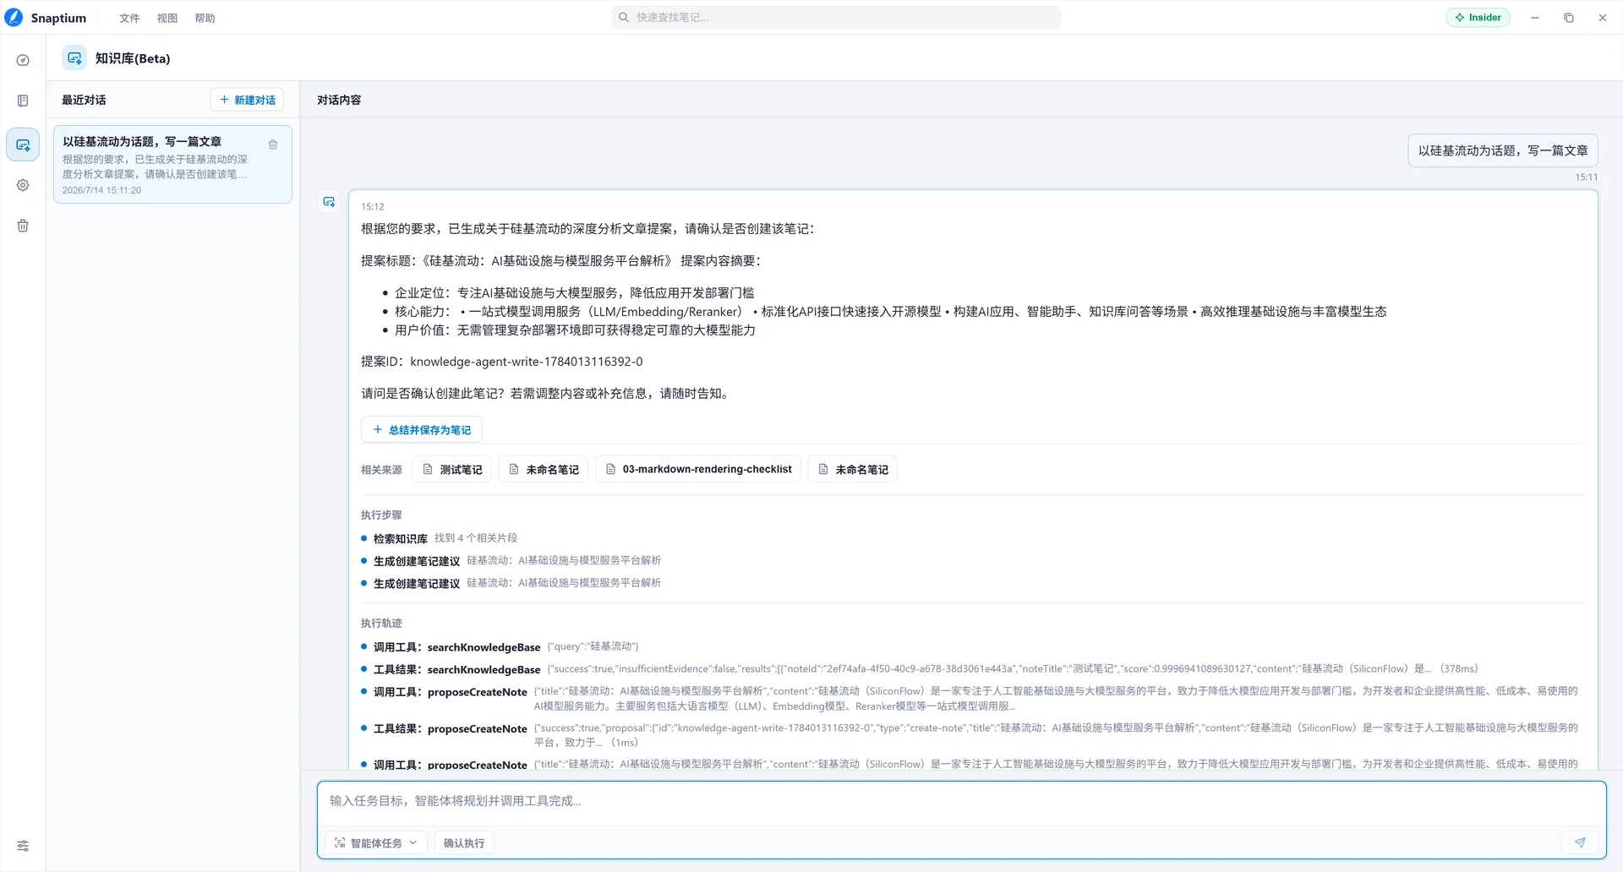This screenshot has height=872, width=1623.
Task: Start a new chat with 新建对话
Action: (247, 100)
